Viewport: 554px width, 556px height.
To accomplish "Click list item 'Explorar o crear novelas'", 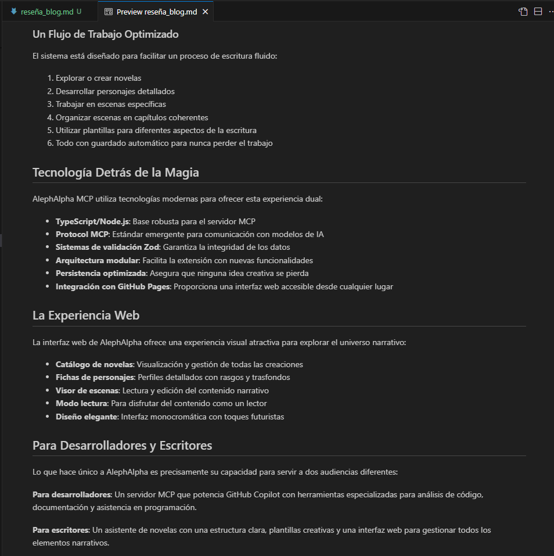I will [x=98, y=78].
